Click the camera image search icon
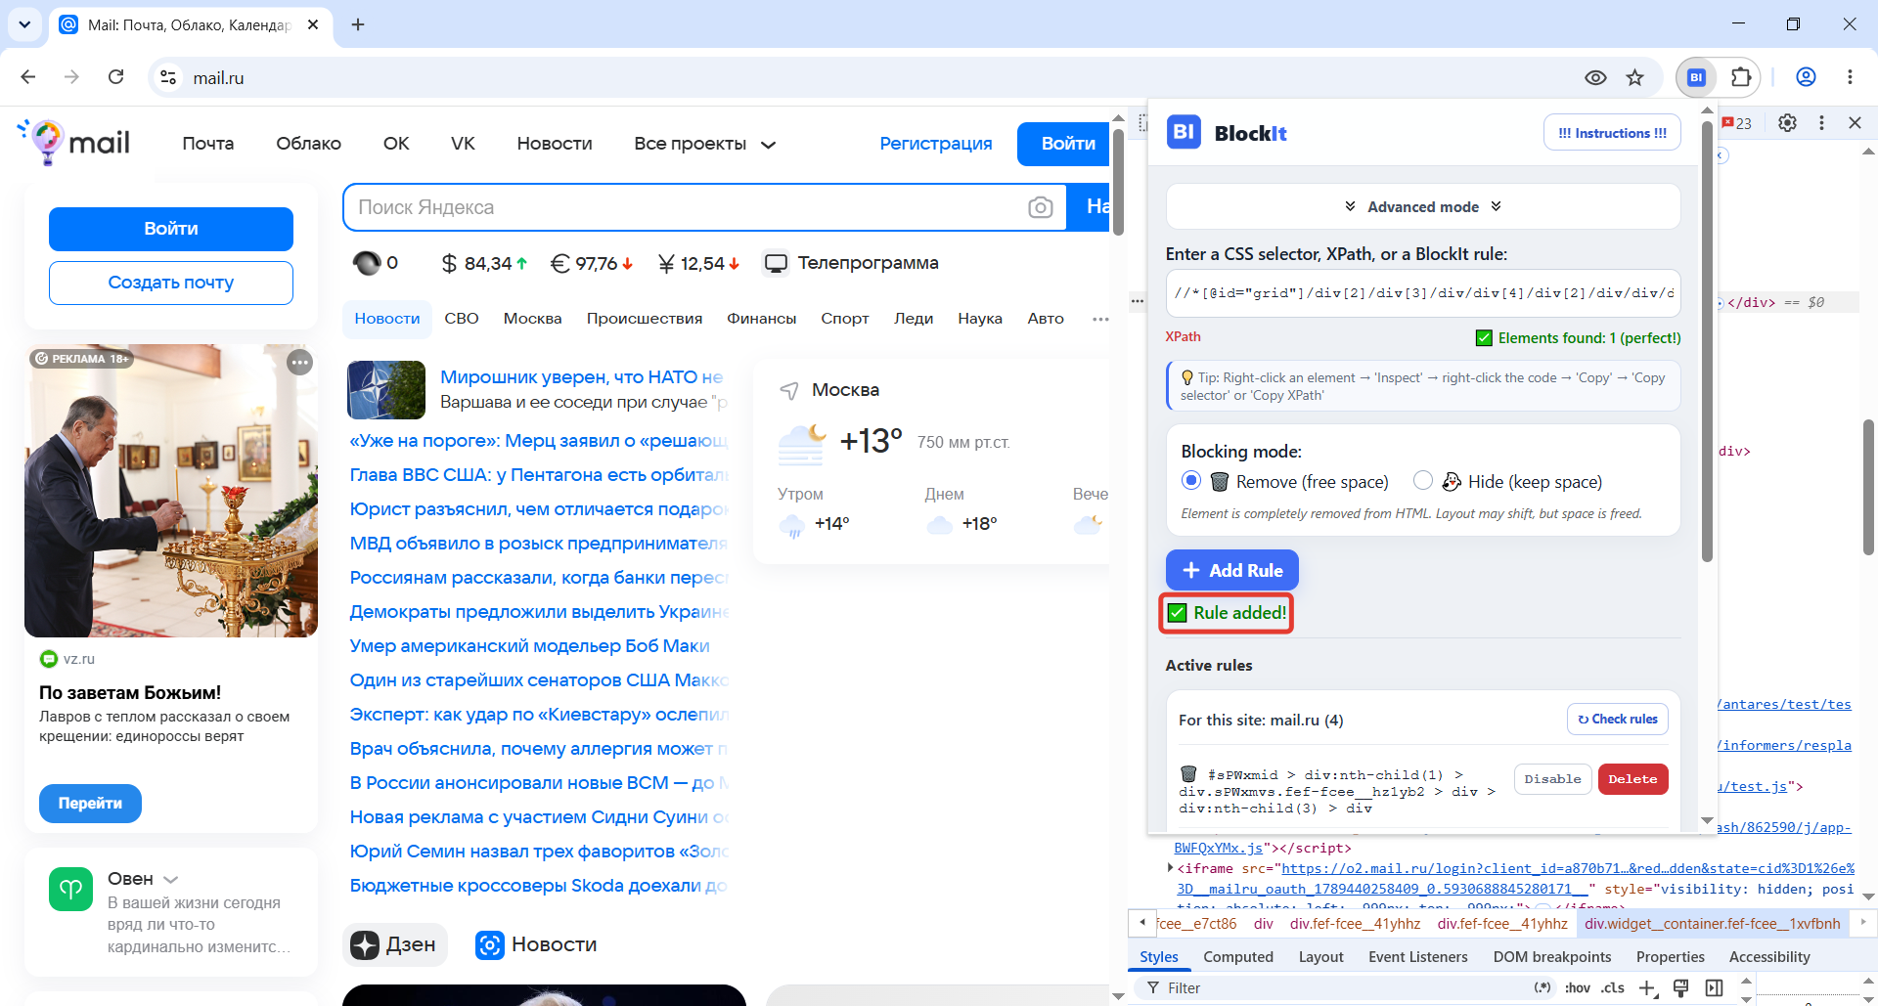The height and width of the screenshot is (1006, 1878). click(x=1041, y=207)
